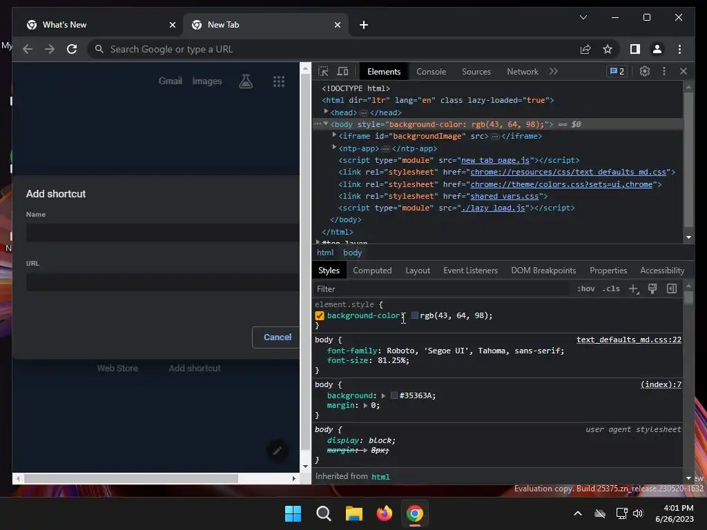707x530 pixels.
Task: Jump to text_defaults_md.css:22 source
Action: (628, 340)
